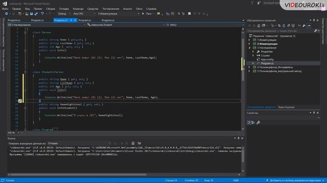Select App.config in Solution Explorer

(x=267, y=59)
